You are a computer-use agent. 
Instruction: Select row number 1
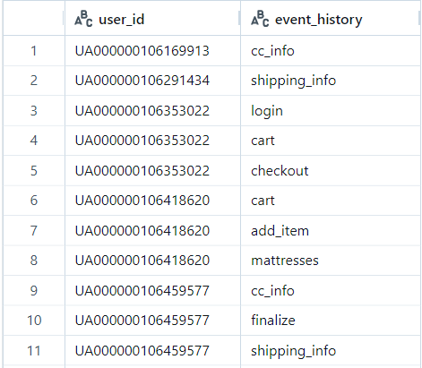34,51
